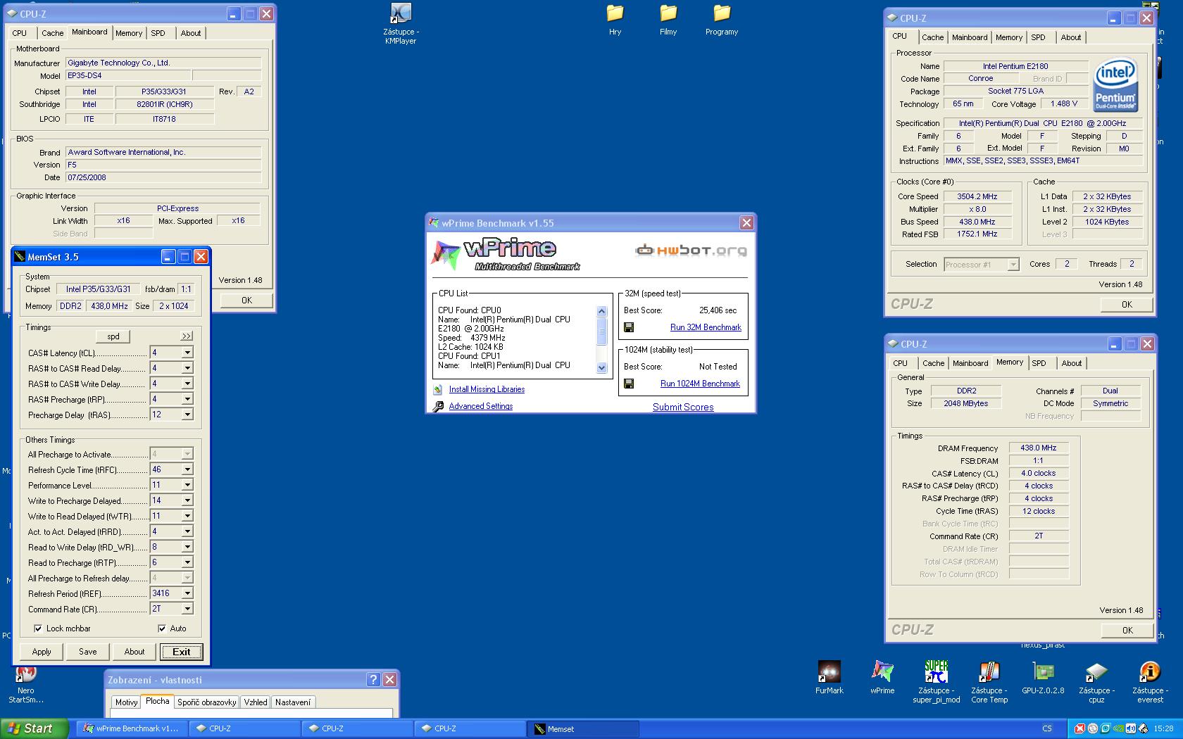Open the Hry desktop folder
This screenshot has width=1183, height=739.
[615, 13]
